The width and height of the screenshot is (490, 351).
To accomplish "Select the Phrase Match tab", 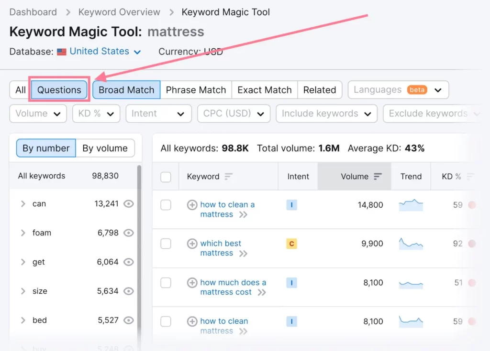I will click(196, 90).
